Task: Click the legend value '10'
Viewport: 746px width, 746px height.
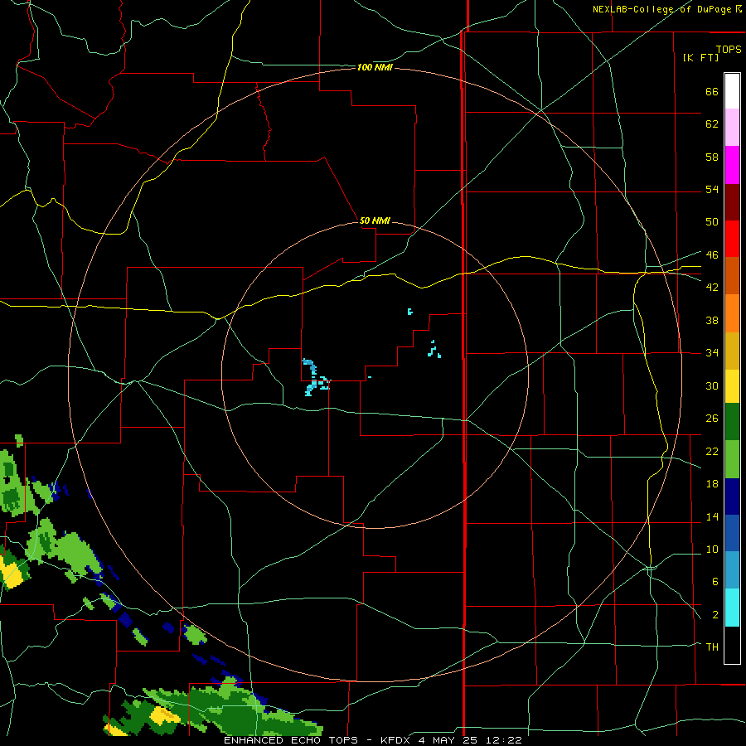Action: 712,549
